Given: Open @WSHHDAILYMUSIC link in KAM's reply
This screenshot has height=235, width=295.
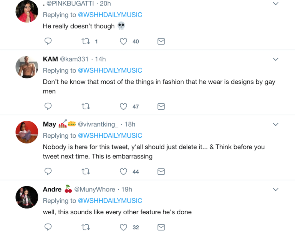Looking at the screenshot, I should point(110,70).
